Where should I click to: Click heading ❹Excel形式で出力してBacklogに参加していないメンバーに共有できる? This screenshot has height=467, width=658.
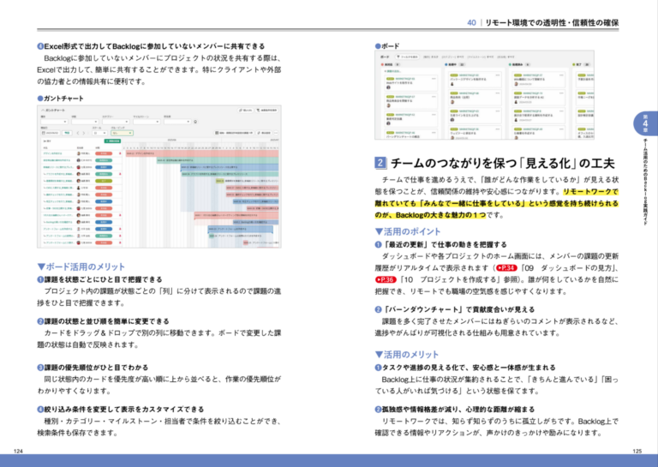pyautogui.click(x=151, y=46)
